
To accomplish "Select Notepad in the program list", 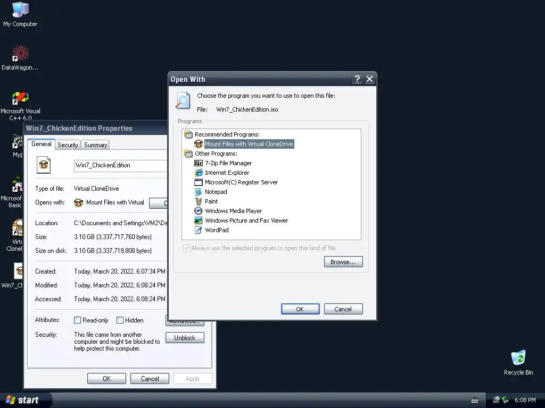I will coord(216,191).
